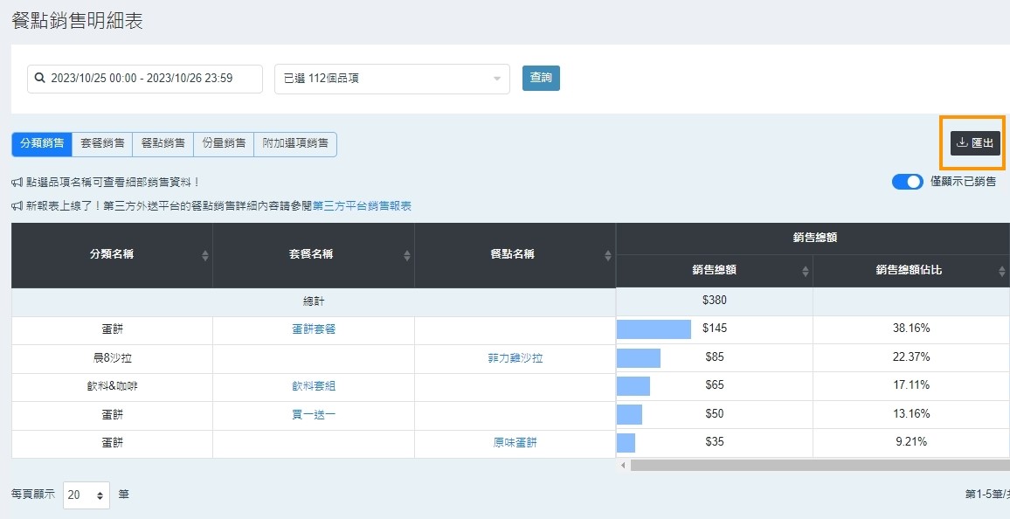Click the horizontal table scrollbar
The height and width of the screenshot is (519, 1010).
click(x=813, y=465)
